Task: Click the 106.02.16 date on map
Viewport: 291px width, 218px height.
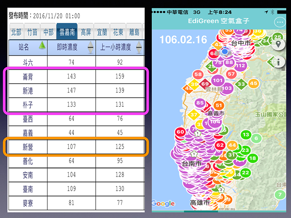Action: click(183, 40)
